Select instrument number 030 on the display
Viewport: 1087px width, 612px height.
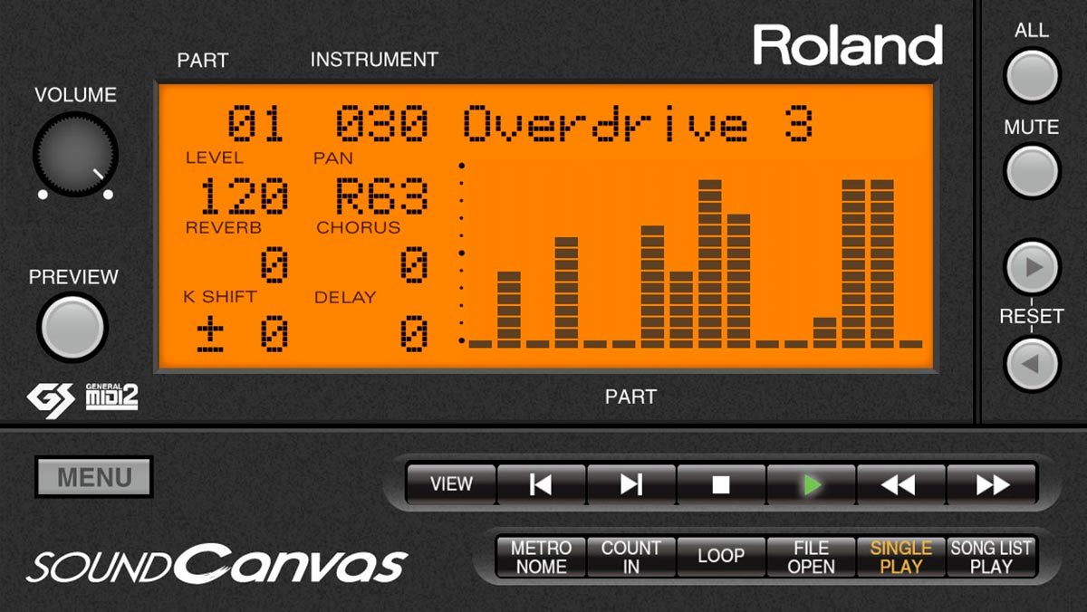(381, 124)
